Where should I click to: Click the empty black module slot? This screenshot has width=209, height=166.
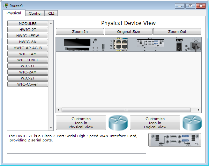click(x=77, y=42)
